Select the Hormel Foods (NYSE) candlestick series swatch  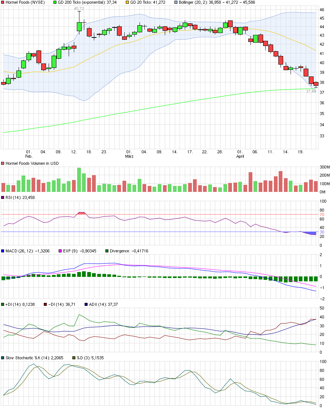point(3,3)
